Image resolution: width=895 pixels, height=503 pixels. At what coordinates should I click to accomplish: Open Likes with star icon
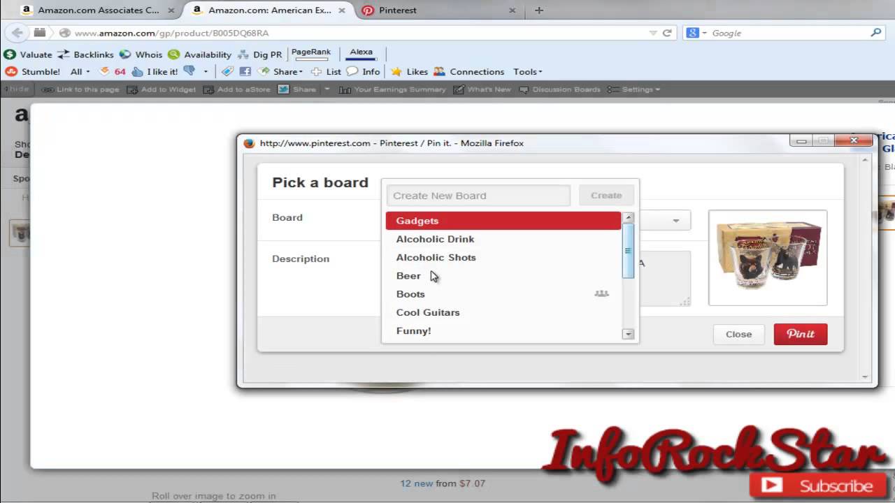[409, 71]
